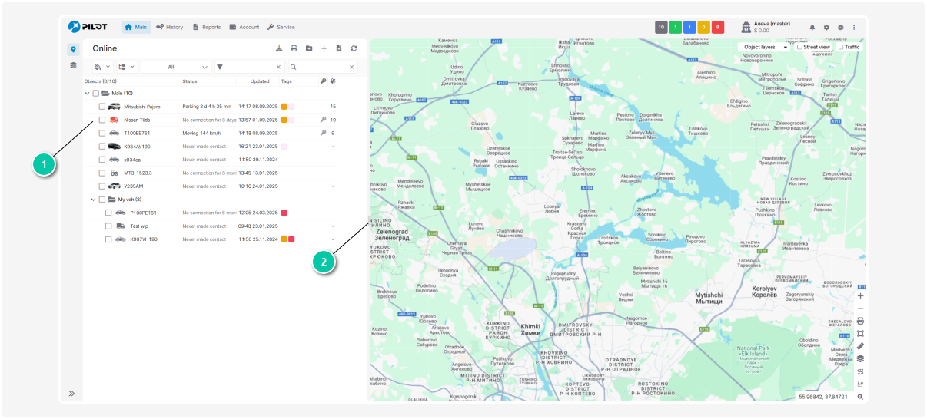Click the refresh icon in Online panel
The image size is (927, 419).
click(354, 48)
